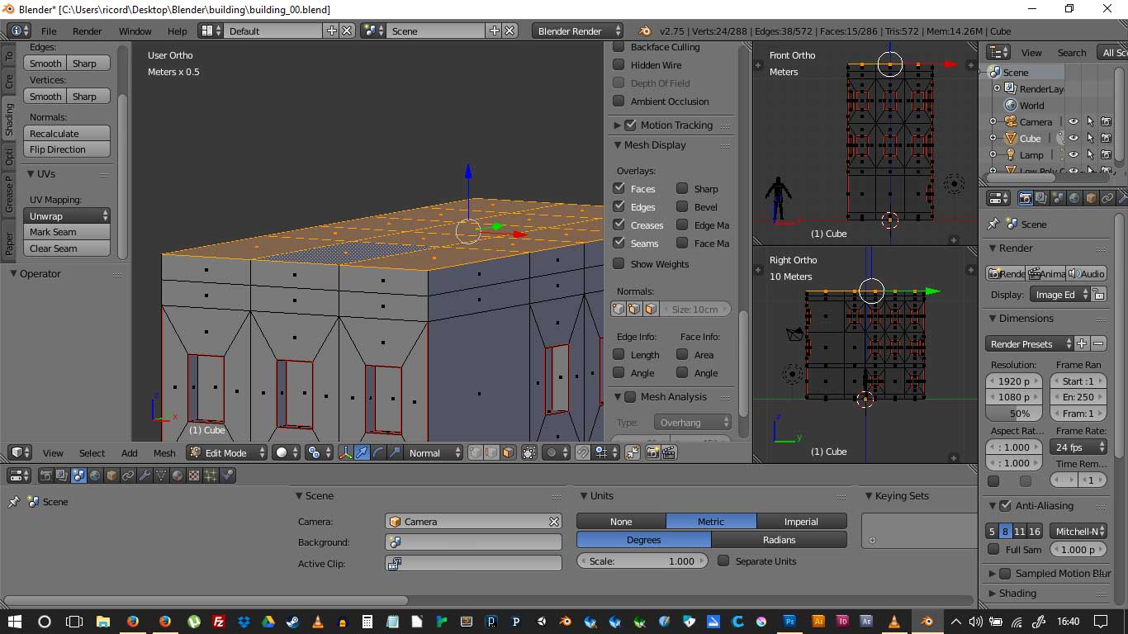1128x634 pixels.
Task: Open the World properties tab in bottom editor
Action: click(95, 475)
